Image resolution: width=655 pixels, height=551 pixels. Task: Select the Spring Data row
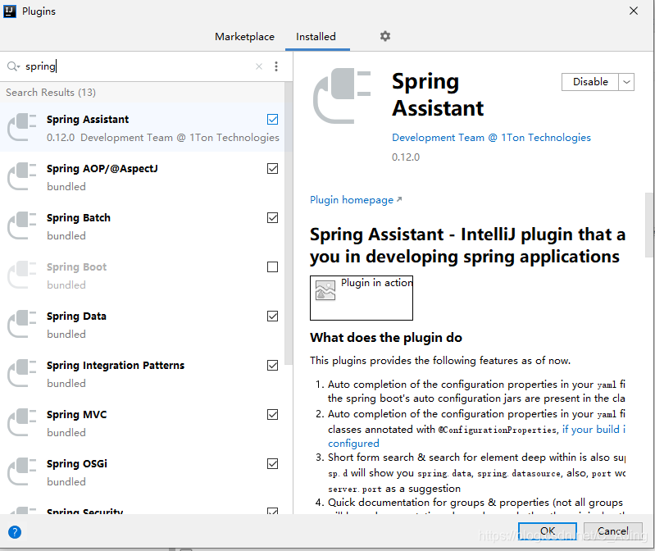click(143, 324)
